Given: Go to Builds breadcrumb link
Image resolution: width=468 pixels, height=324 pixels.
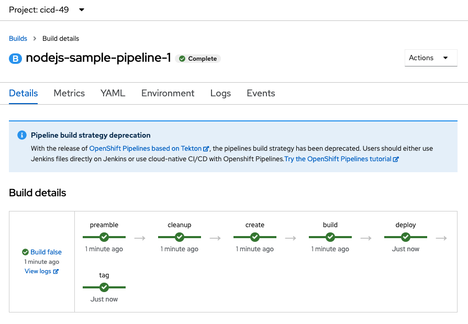Looking at the screenshot, I should click(18, 39).
